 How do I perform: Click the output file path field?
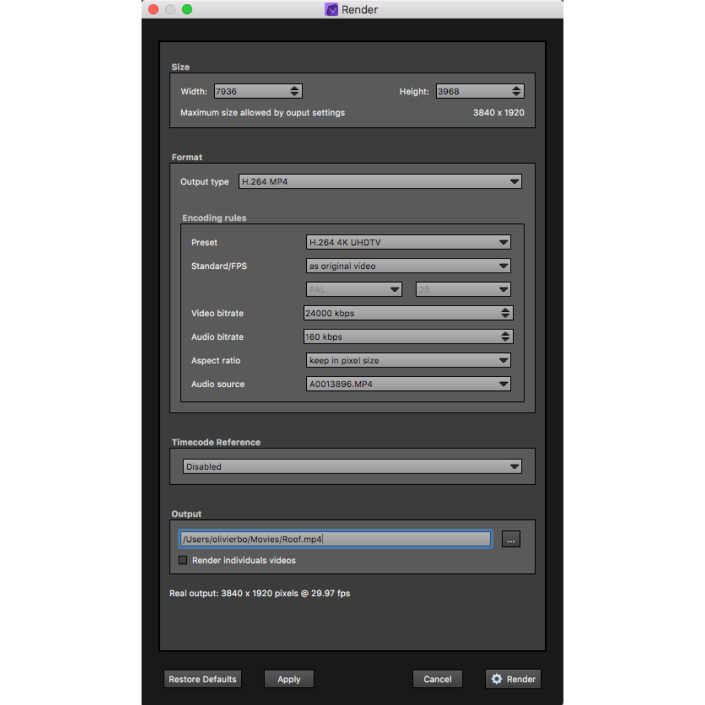335,539
